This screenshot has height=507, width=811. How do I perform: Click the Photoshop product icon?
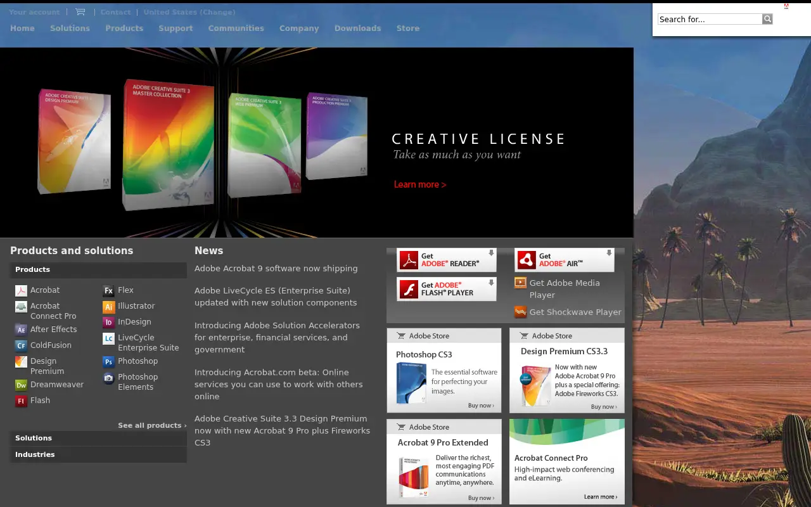click(108, 362)
